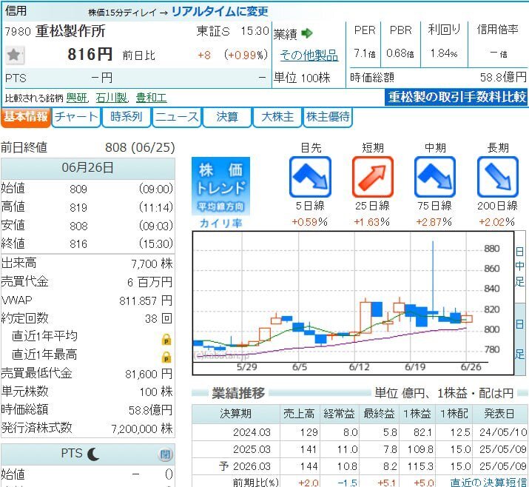The height and width of the screenshot is (487, 529).
Task: Click the PER value 7.1倍
Action: pyautogui.click(x=364, y=53)
